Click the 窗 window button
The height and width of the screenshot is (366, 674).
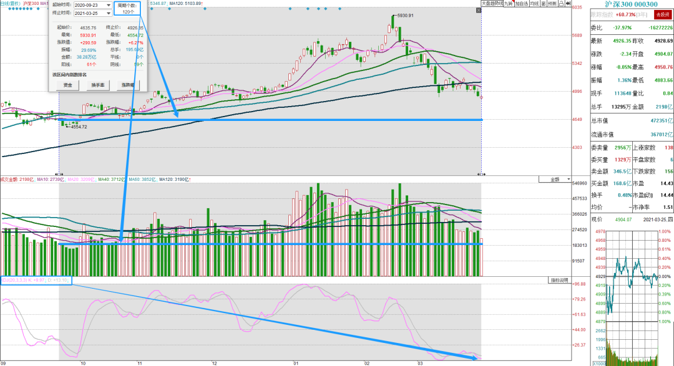[x=544, y=4]
